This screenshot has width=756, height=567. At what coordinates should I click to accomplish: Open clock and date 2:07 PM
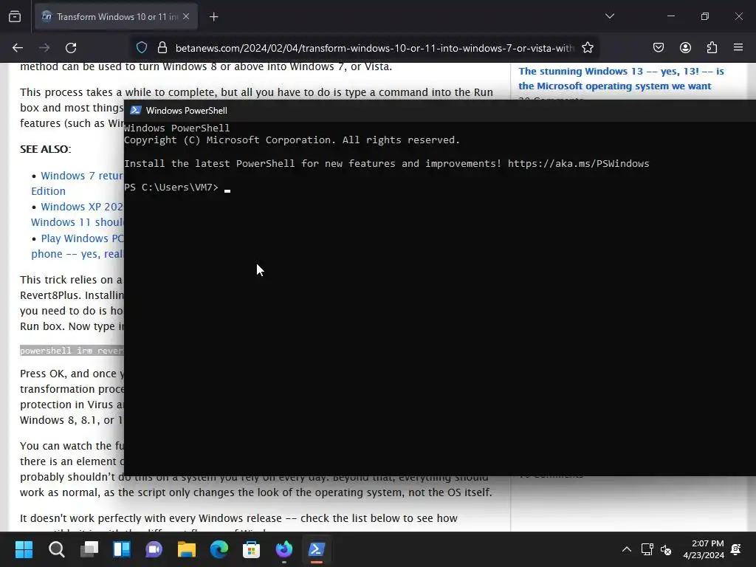coord(704,549)
